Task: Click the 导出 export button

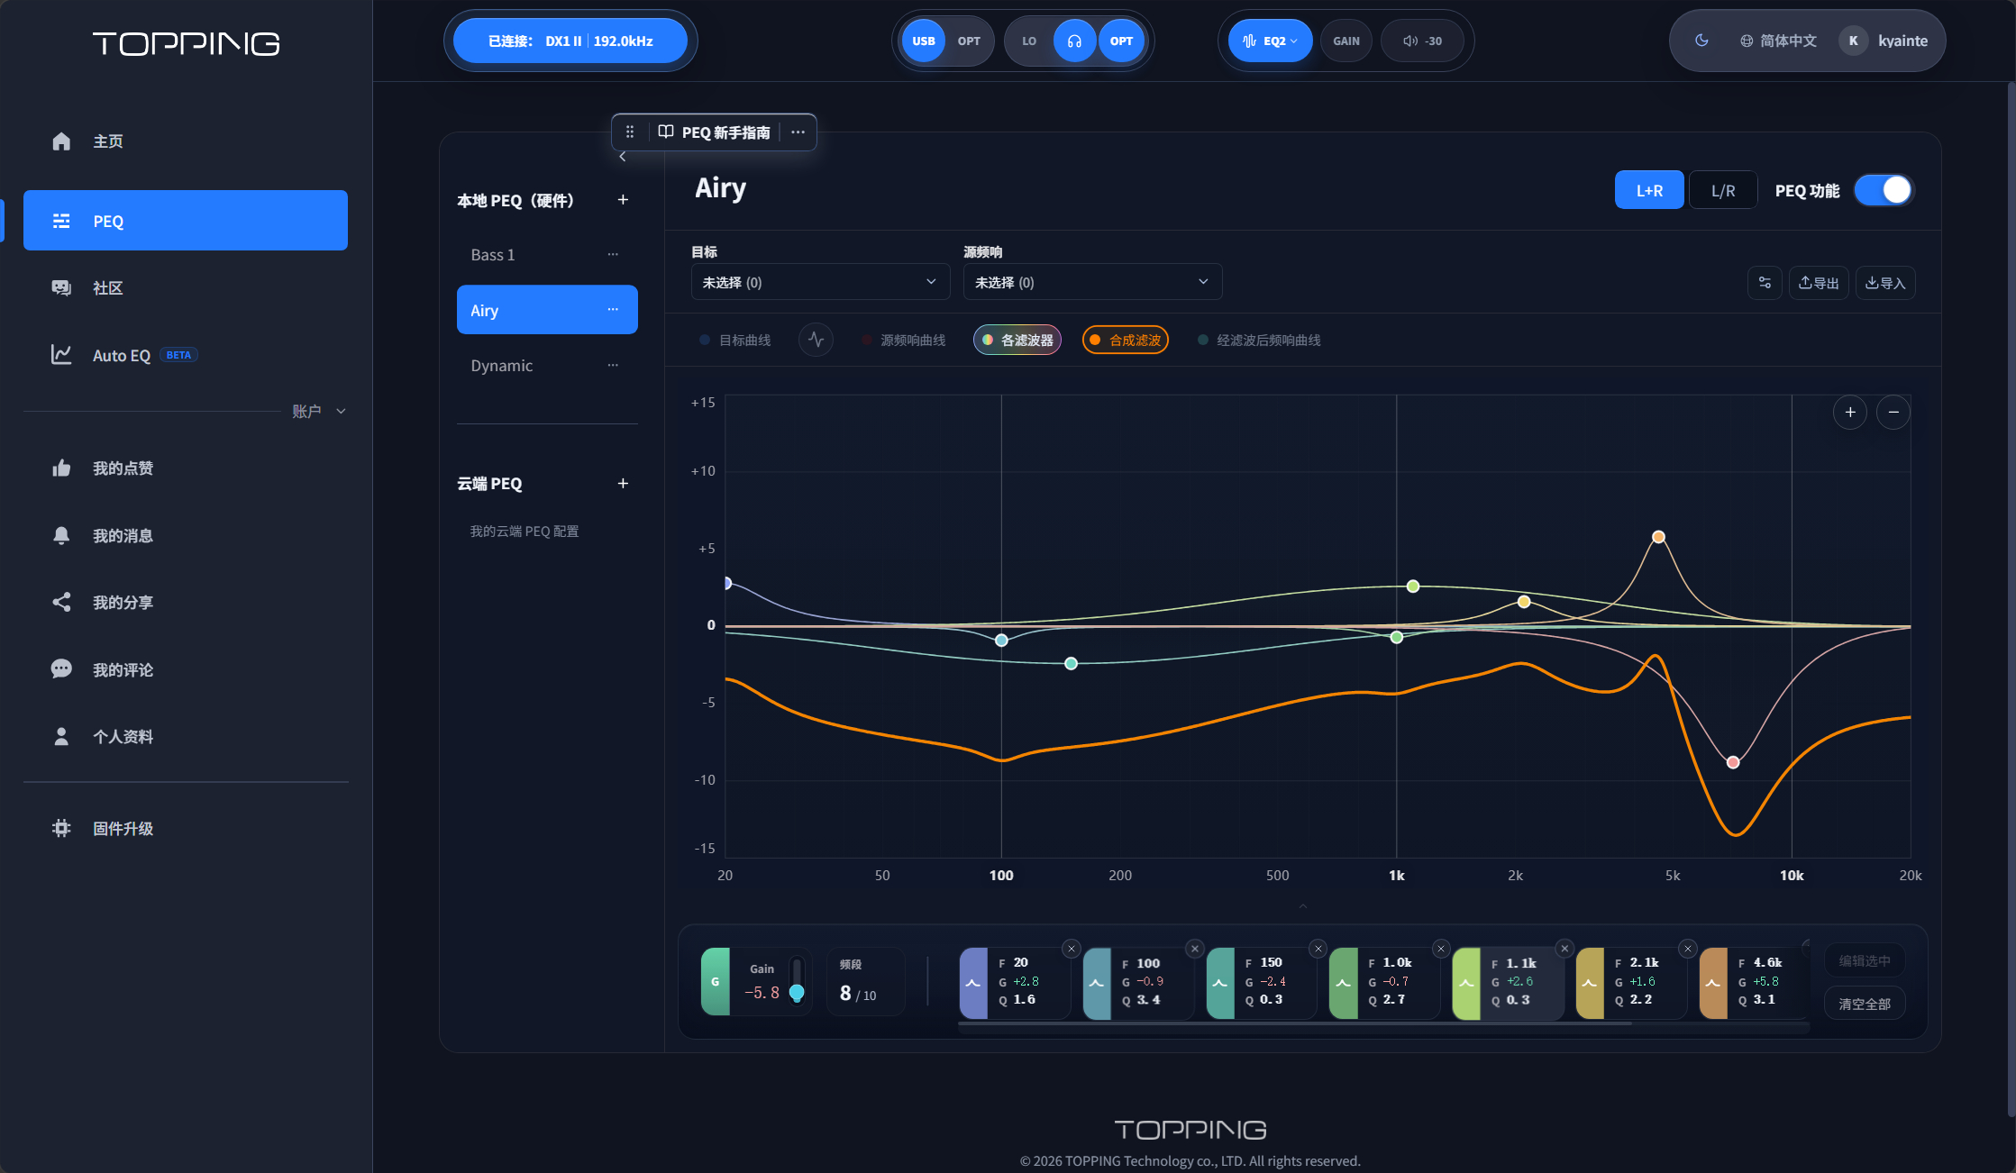Action: 1819,283
